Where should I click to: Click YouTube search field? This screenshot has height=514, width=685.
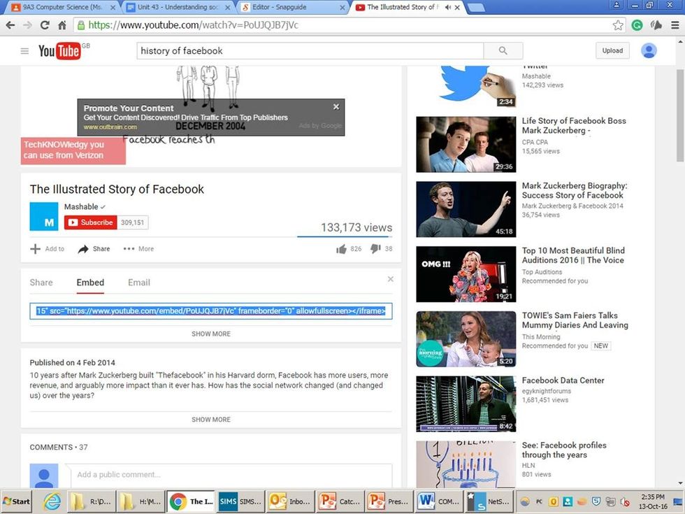(x=310, y=50)
